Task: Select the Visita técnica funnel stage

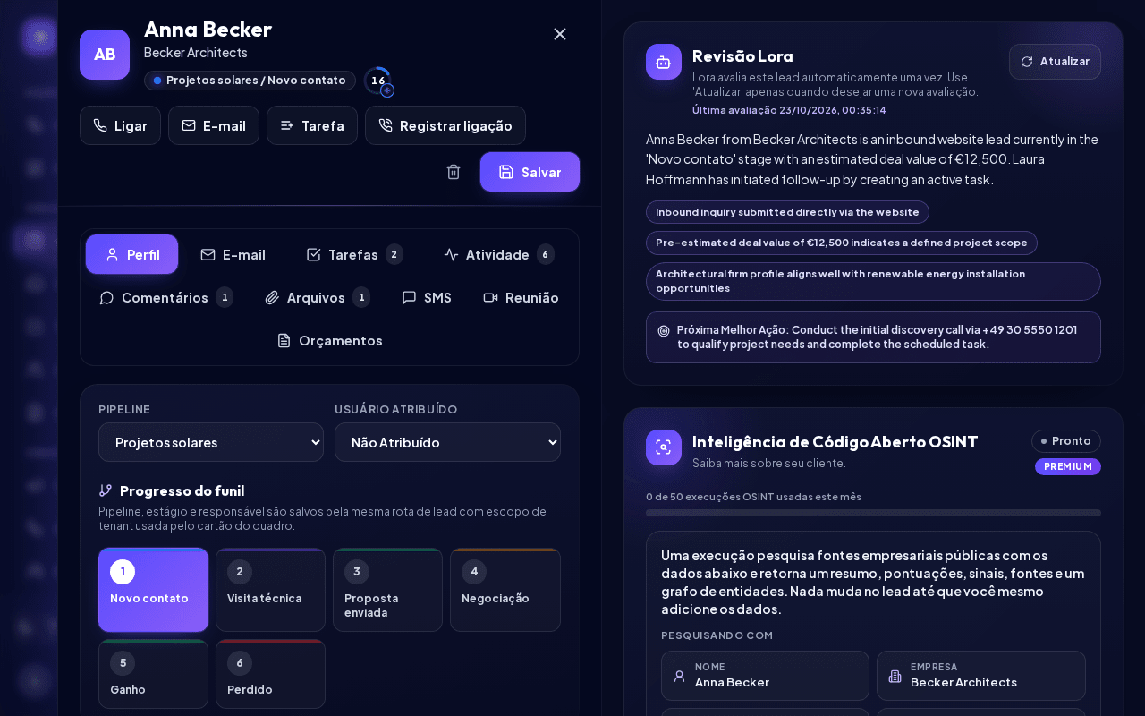Action: coord(270,590)
